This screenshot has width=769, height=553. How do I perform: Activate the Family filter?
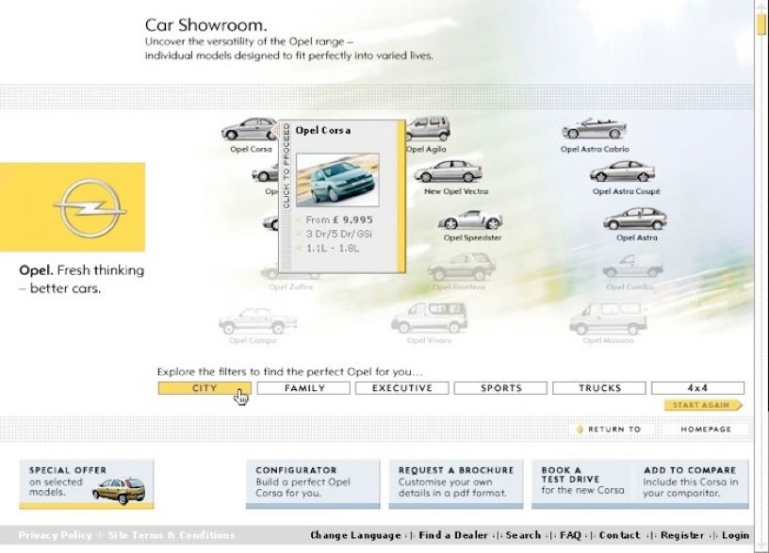(x=303, y=388)
